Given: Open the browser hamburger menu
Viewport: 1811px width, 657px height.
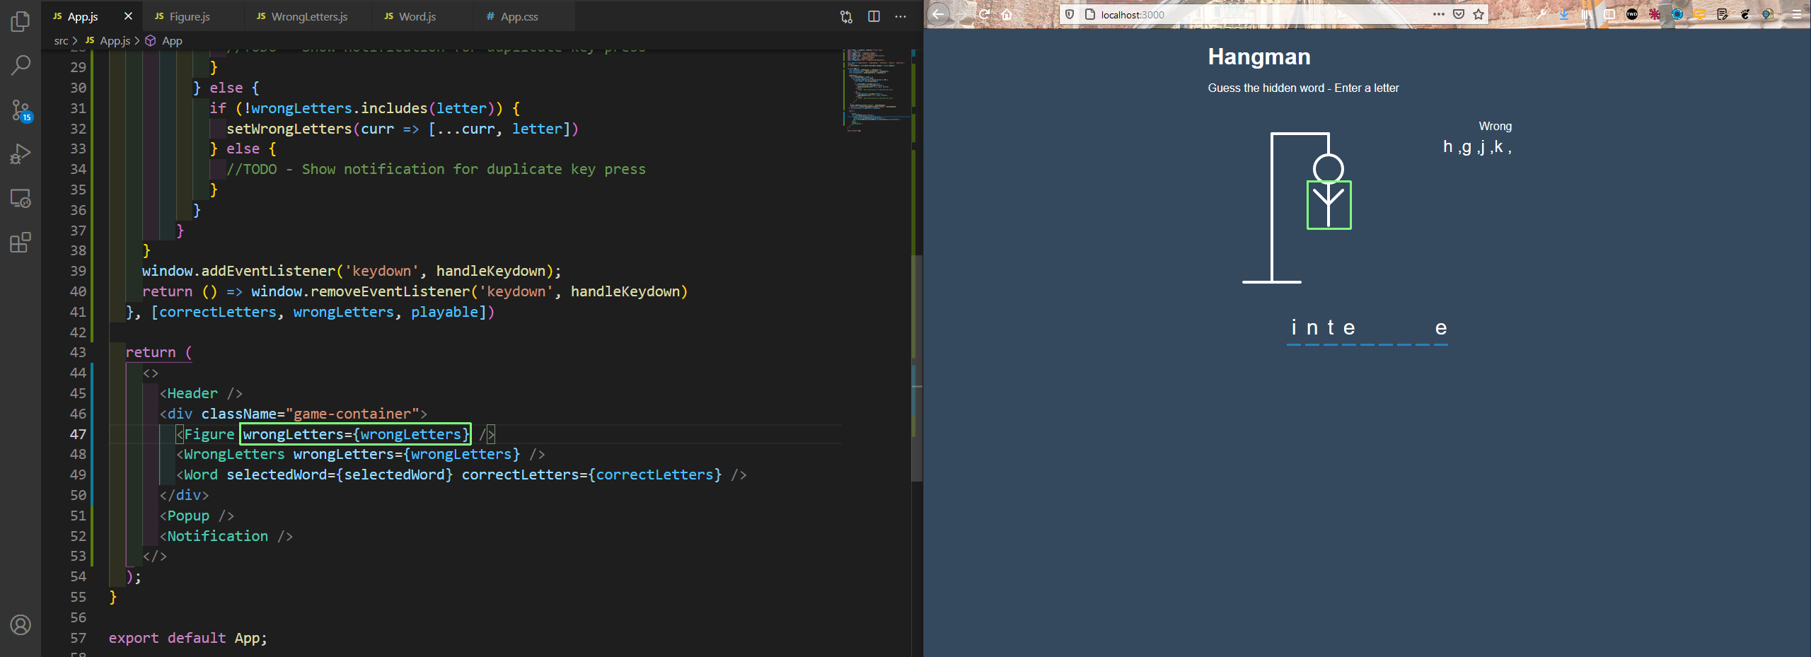Looking at the screenshot, I should click(x=1796, y=14).
